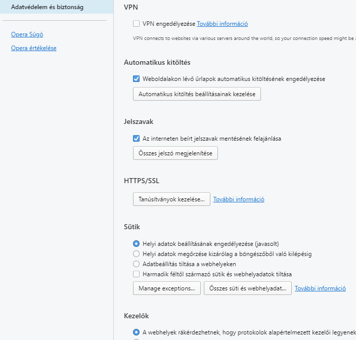Click Automatikus kitöltés beállításainak kezelése button
Image resolution: width=356 pixels, height=340 pixels.
point(197,94)
